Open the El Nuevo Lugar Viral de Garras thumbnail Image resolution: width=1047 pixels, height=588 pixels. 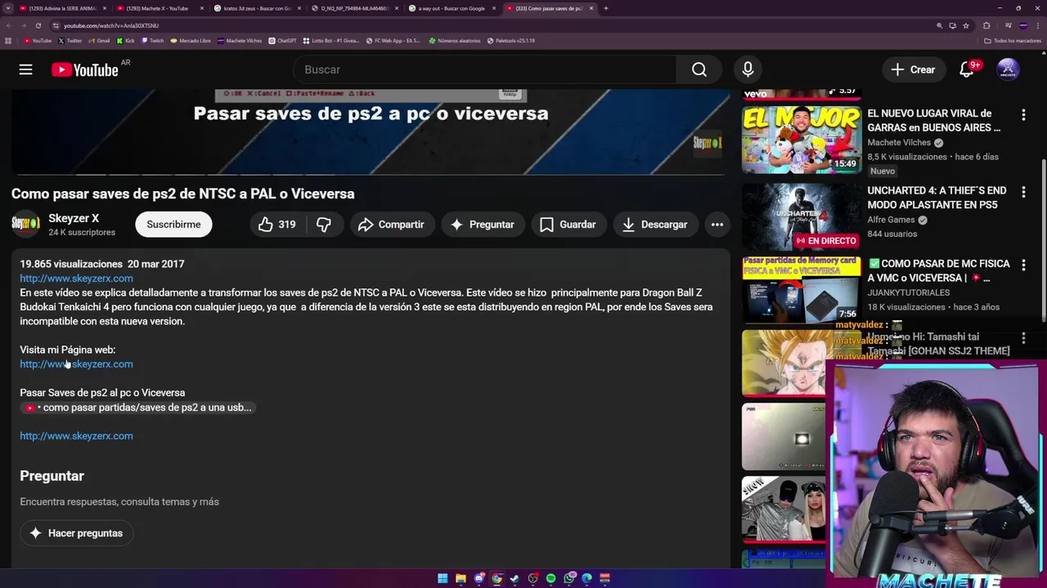pos(802,139)
